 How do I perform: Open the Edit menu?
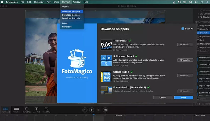click(x=29, y=2)
